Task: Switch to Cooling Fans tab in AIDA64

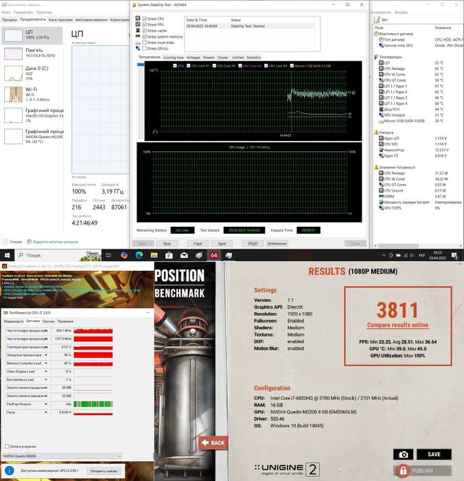Action: [x=173, y=57]
